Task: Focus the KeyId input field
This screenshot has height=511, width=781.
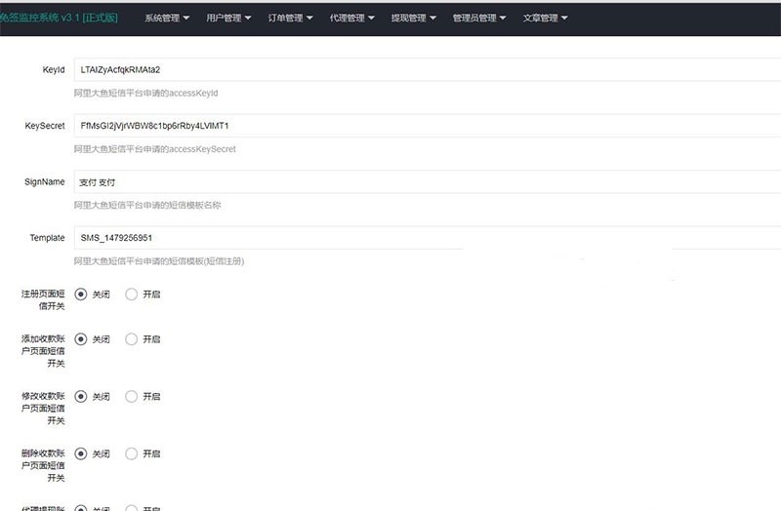Action: pos(426,70)
